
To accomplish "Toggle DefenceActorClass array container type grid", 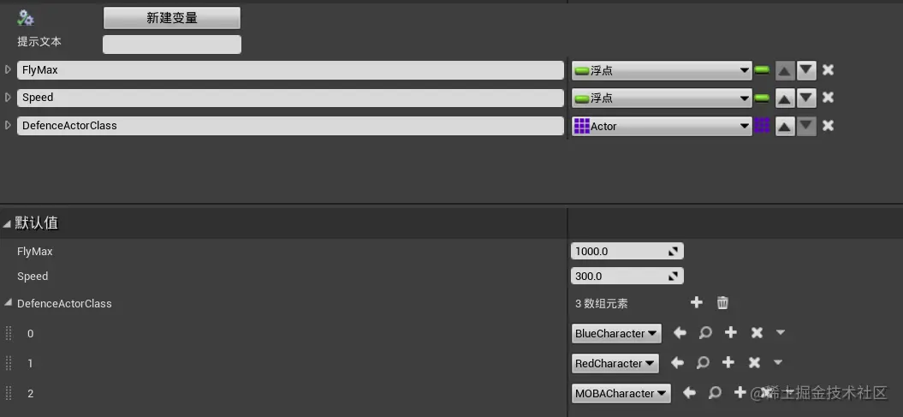I will pyautogui.click(x=762, y=126).
